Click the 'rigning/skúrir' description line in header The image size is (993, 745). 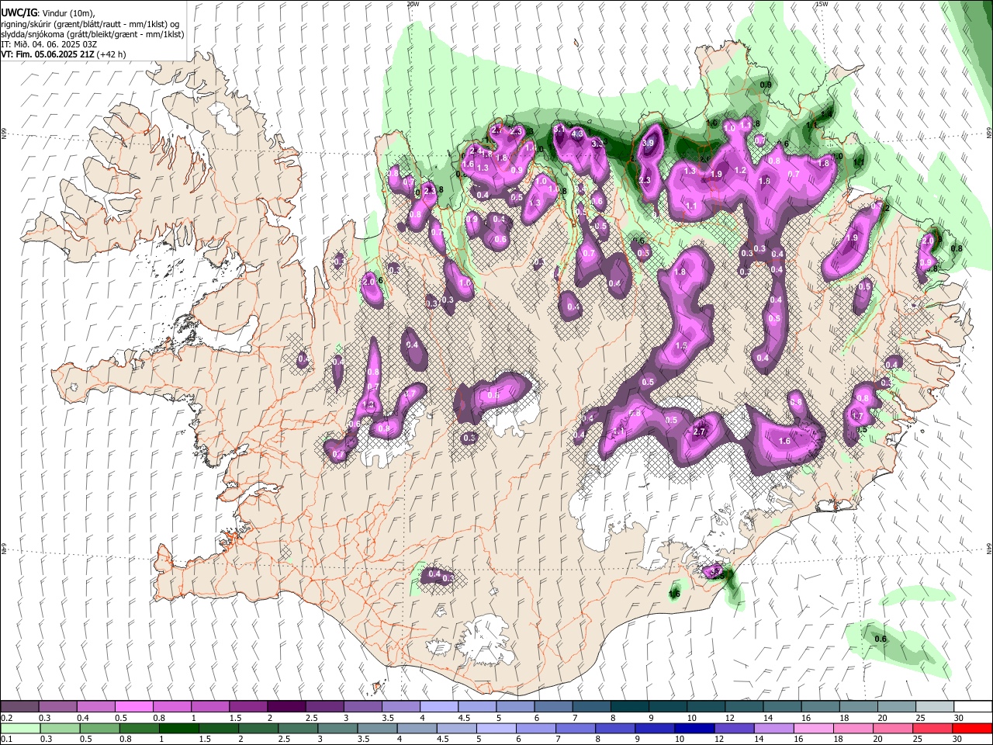90,24
